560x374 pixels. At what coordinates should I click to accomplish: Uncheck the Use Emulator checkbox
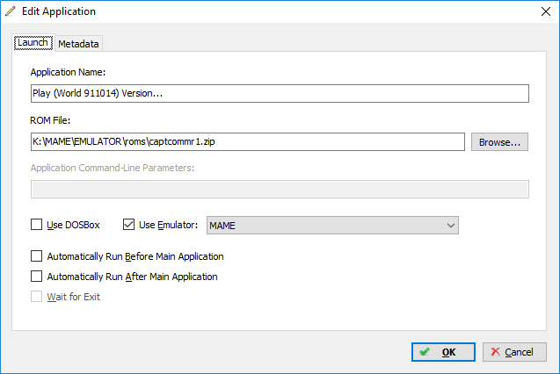(128, 225)
